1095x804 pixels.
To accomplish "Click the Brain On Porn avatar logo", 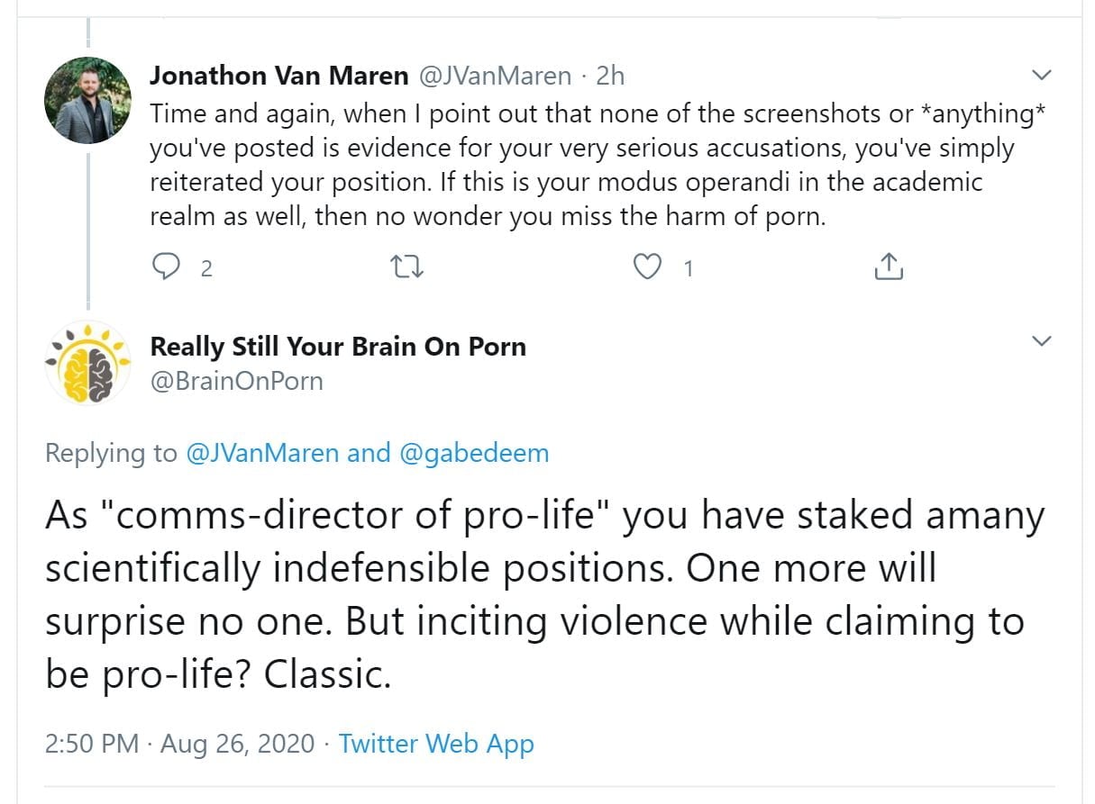I will coord(87,363).
